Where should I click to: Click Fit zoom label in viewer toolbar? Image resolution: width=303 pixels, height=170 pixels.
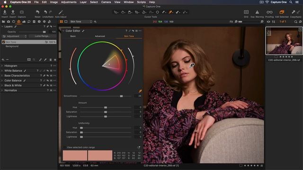pos(231,22)
